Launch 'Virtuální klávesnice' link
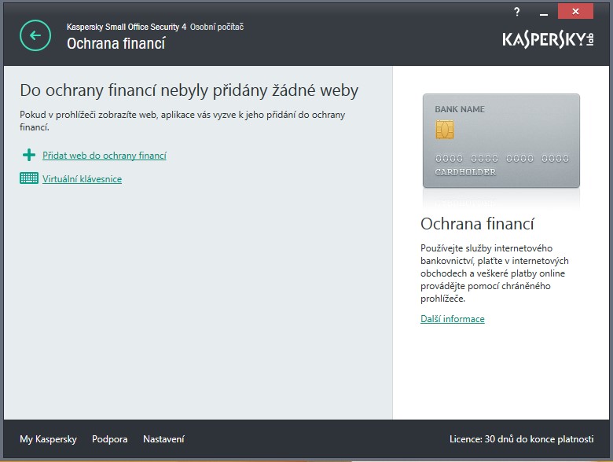613x462 pixels. pos(82,179)
